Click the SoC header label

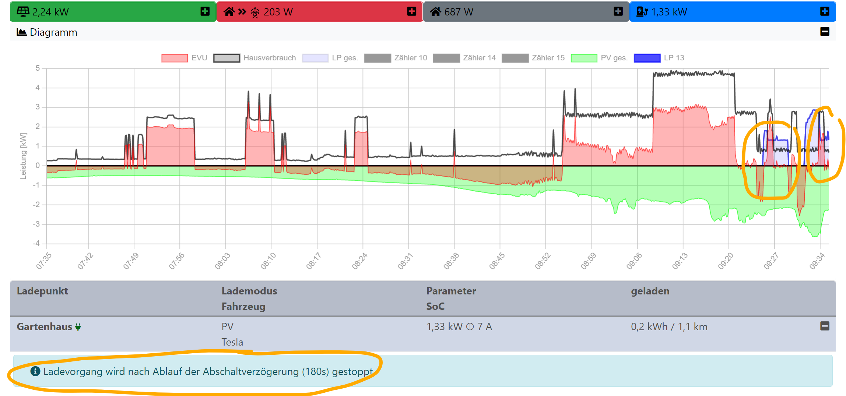click(435, 307)
